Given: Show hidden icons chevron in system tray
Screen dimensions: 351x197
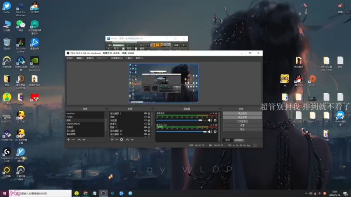Looking at the screenshot, I should [306, 193].
